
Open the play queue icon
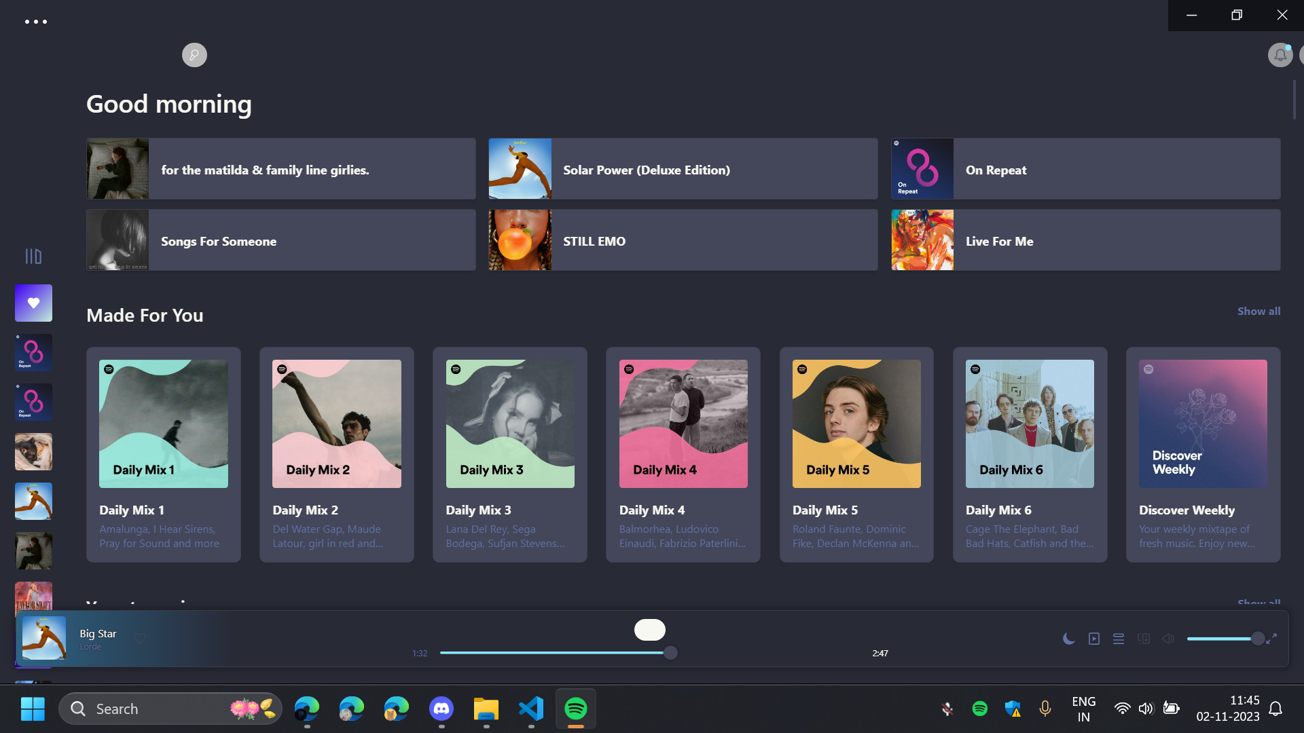1119,639
